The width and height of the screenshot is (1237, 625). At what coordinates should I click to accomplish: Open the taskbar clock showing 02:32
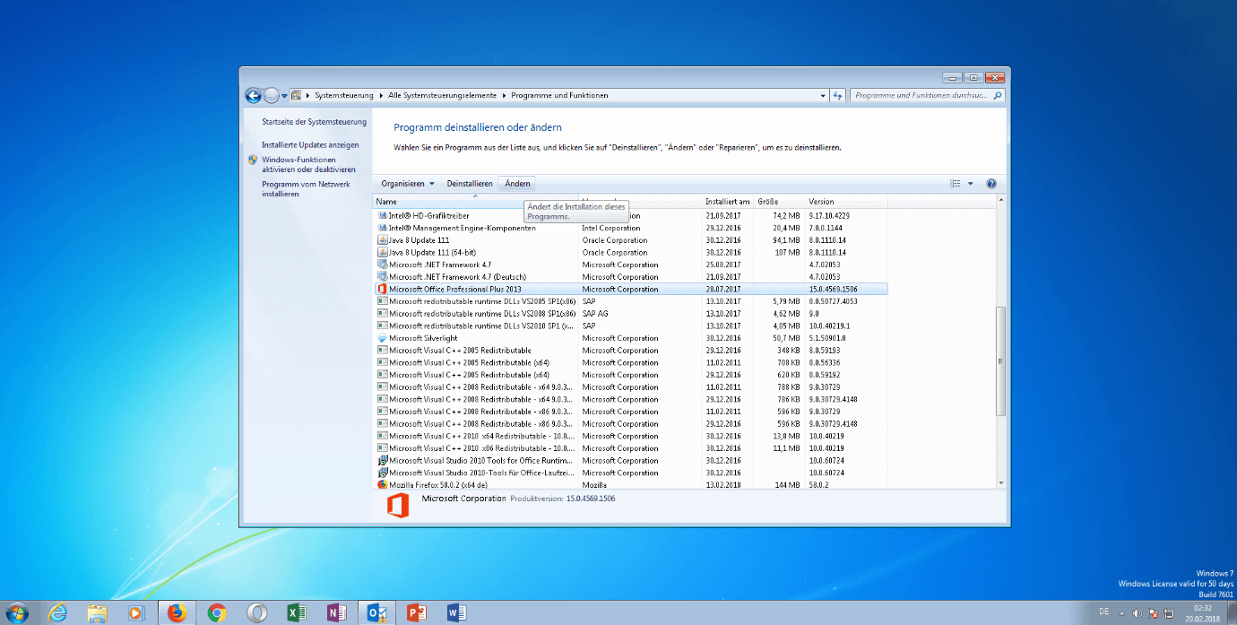click(1202, 613)
